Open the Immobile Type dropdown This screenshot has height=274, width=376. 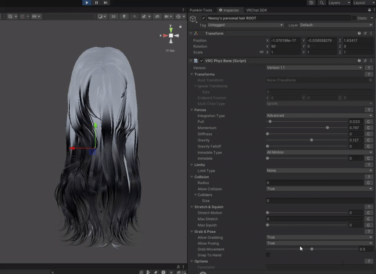[319, 152]
